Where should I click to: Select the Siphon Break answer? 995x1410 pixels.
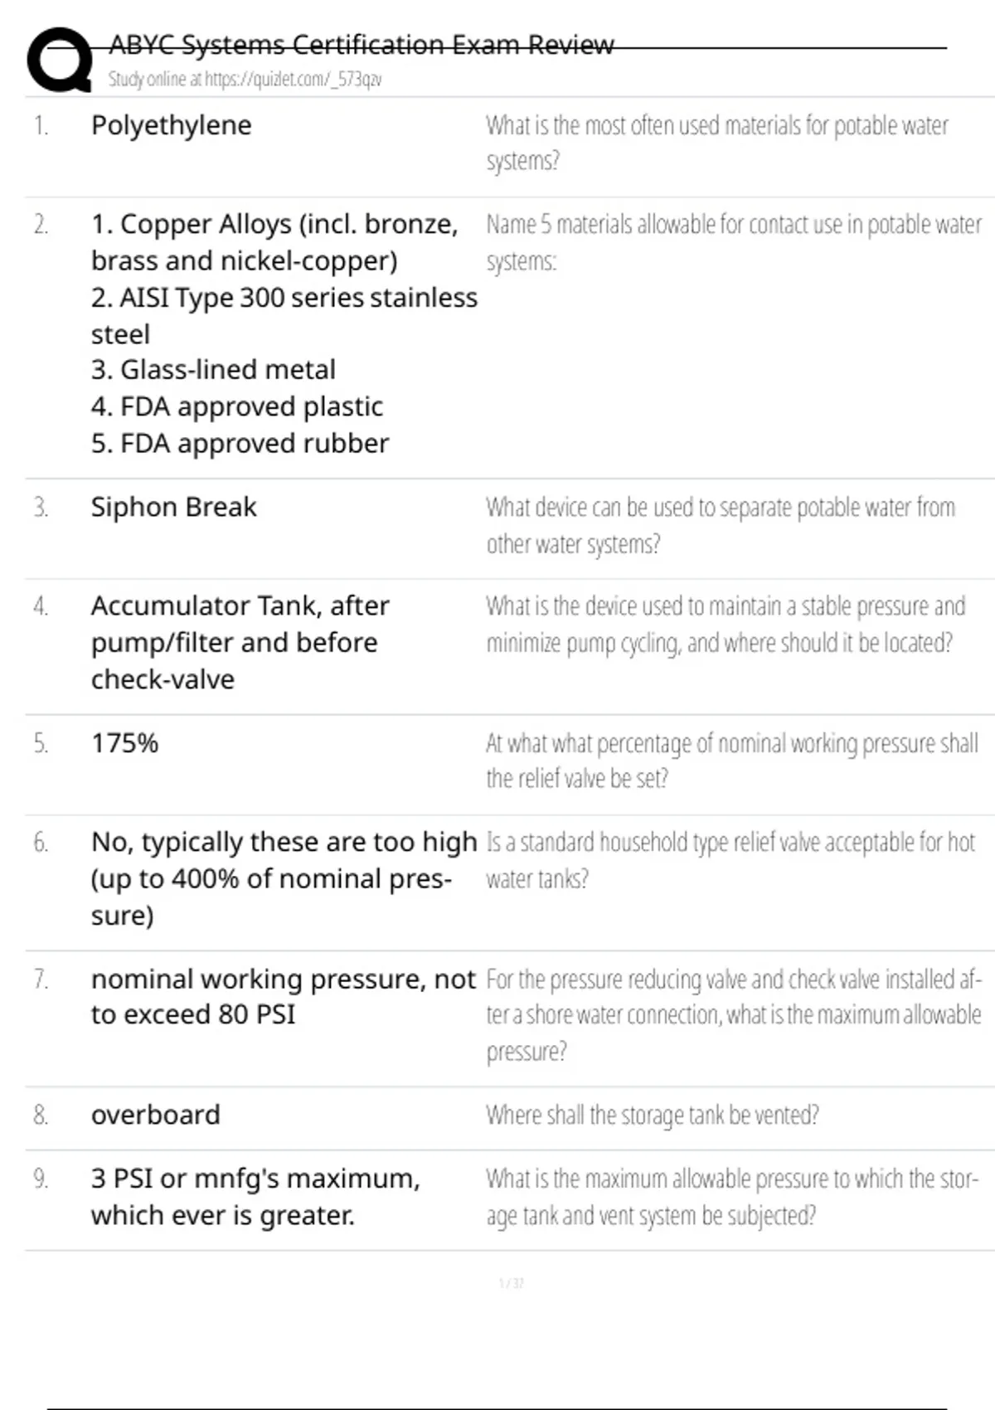click(x=173, y=507)
